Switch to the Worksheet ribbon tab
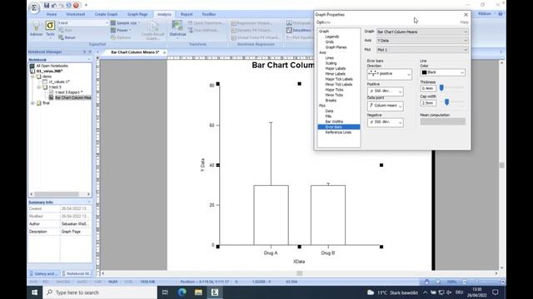This screenshot has height=299, width=533. coord(76,14)
